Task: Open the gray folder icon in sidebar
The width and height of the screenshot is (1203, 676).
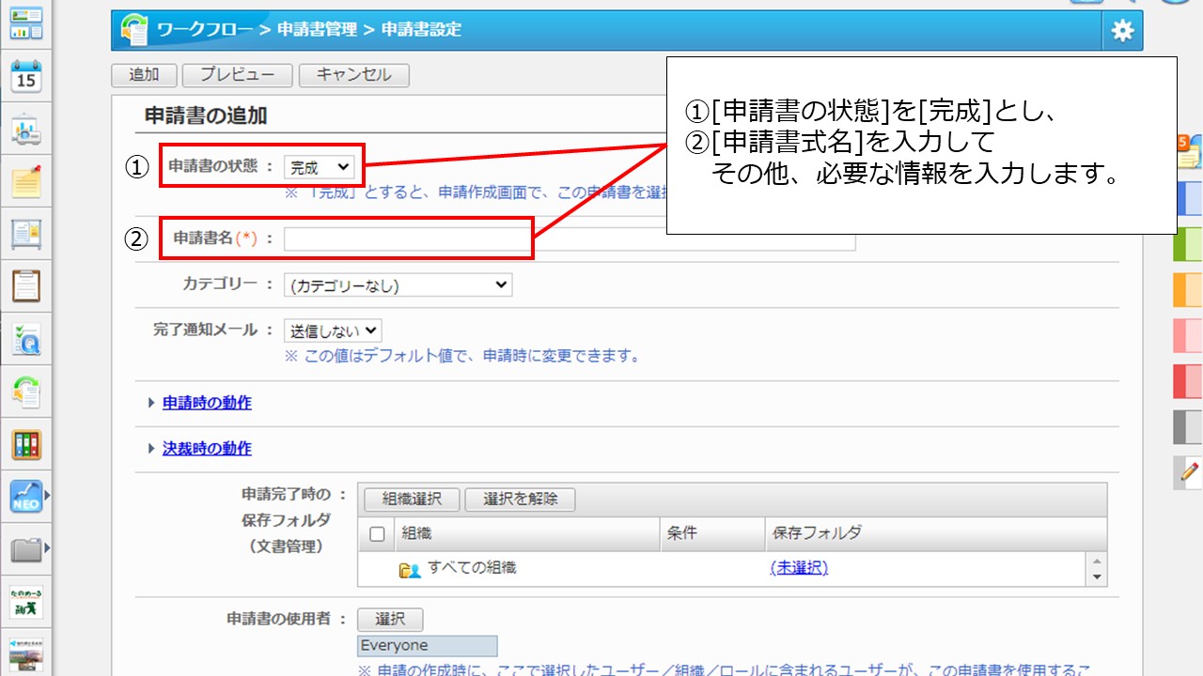Action: coord(26,548)
